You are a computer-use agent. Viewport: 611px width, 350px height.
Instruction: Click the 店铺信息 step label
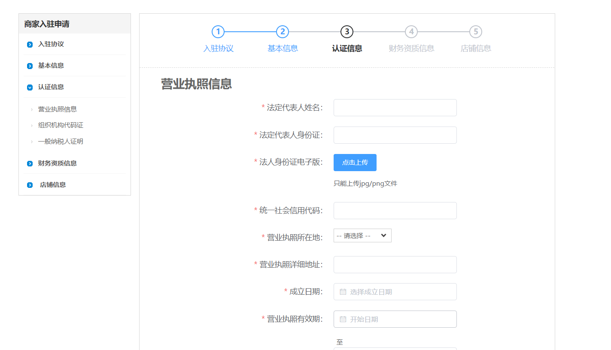coord(476,48)
